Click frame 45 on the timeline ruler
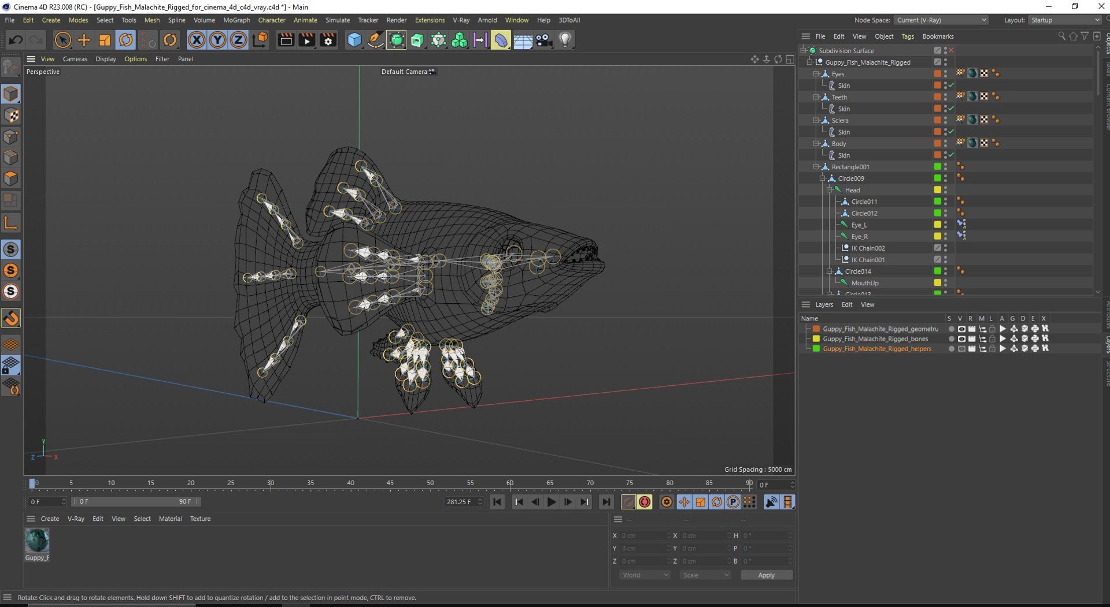This screenshot has height=607, width=1110. click(x=390, y=483)
